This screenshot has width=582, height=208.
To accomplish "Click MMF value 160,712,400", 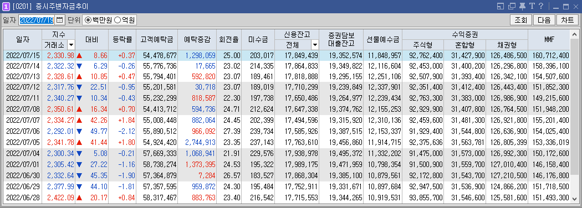I will click(x=550, y=56).
